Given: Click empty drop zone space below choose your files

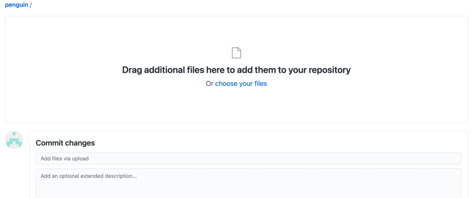Looking at the screenshot, I should coord(236,105).
